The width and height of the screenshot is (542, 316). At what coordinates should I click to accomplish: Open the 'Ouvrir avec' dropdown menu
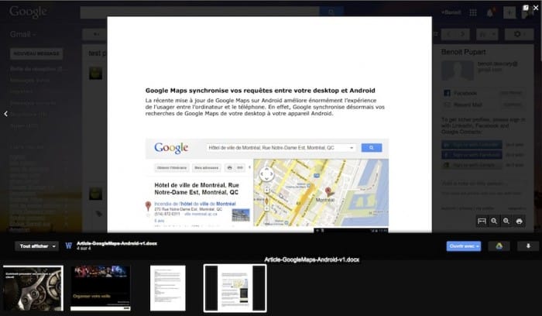click(x=464, y=246)
